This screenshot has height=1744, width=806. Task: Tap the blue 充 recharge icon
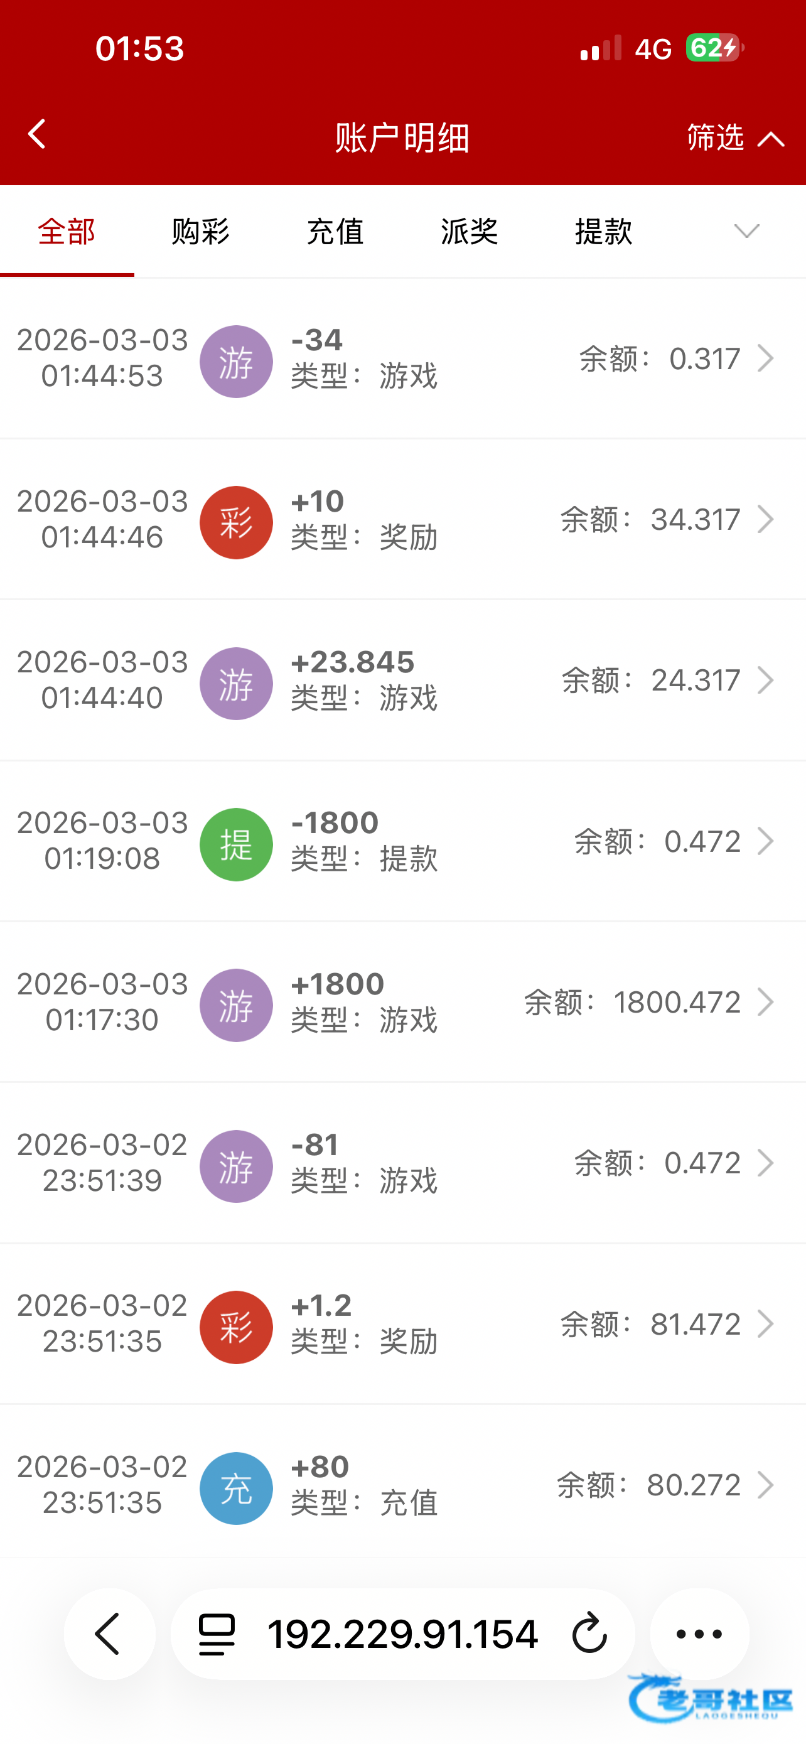236,1488
